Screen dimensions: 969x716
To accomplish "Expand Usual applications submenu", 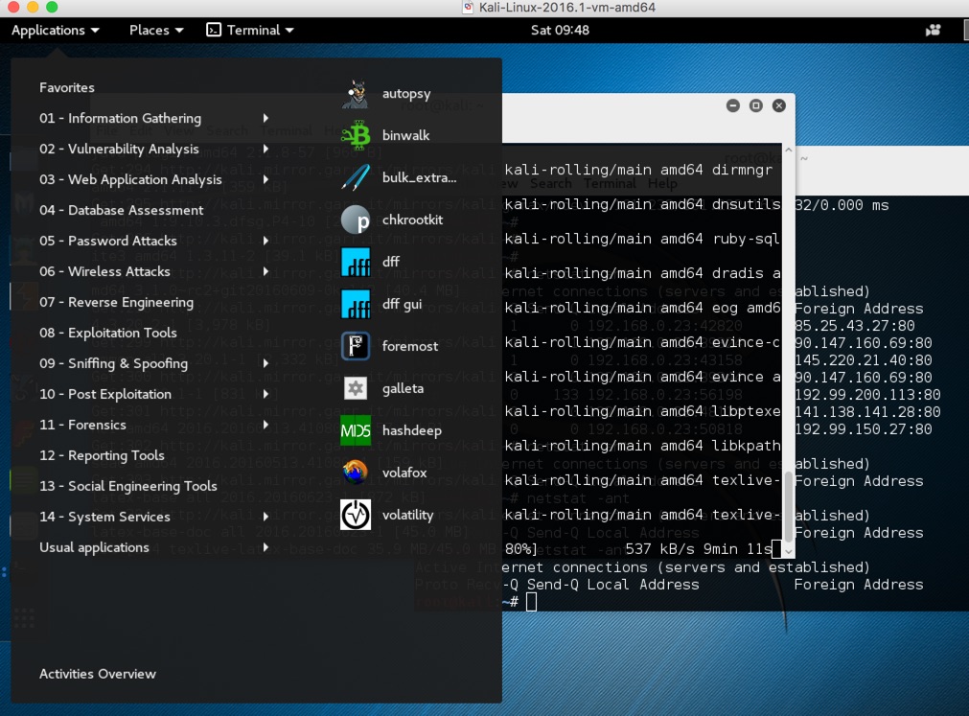I will coord(265,546).
